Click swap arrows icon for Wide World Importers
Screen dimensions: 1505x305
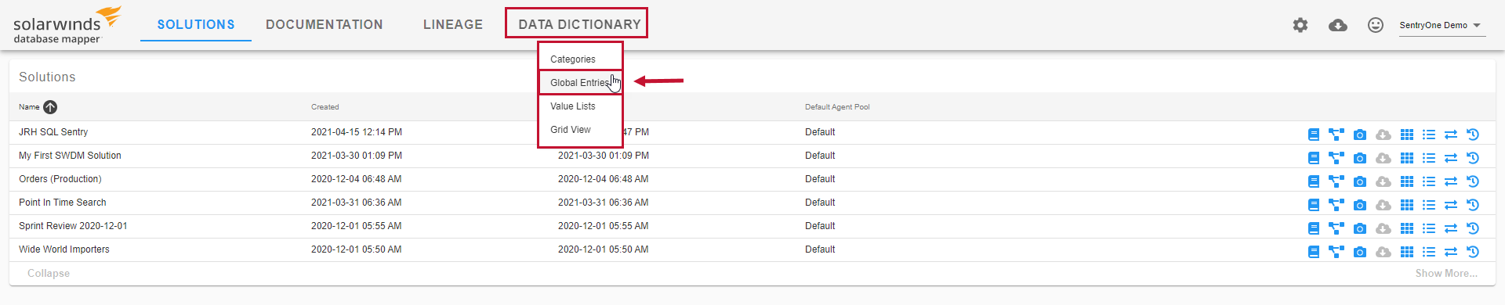tap(1451, 252)
